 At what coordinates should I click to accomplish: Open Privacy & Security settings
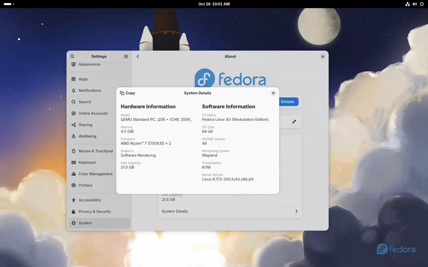[x=73, y=211]
